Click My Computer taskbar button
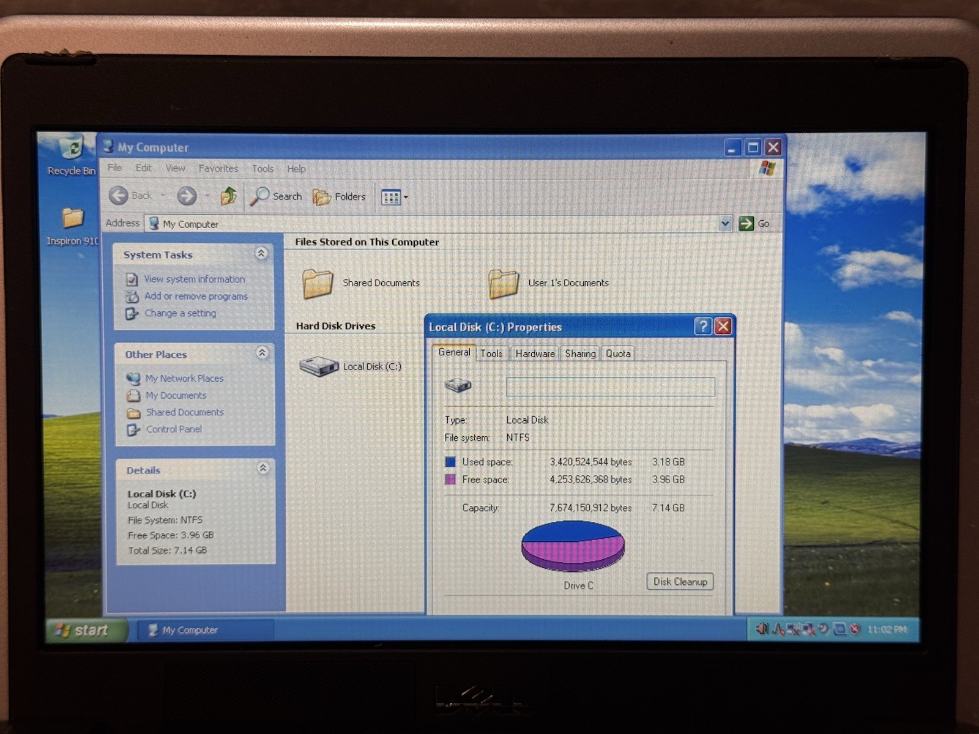979x734 pixels. (x=205, y=630)
